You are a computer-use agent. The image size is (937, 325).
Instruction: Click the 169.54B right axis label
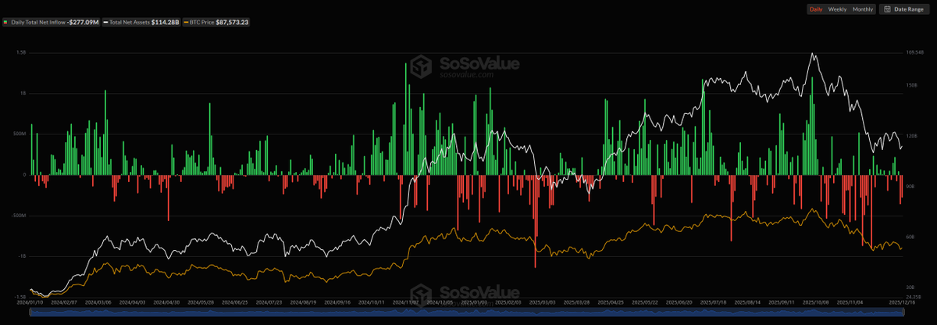click(x=914, y=52)
